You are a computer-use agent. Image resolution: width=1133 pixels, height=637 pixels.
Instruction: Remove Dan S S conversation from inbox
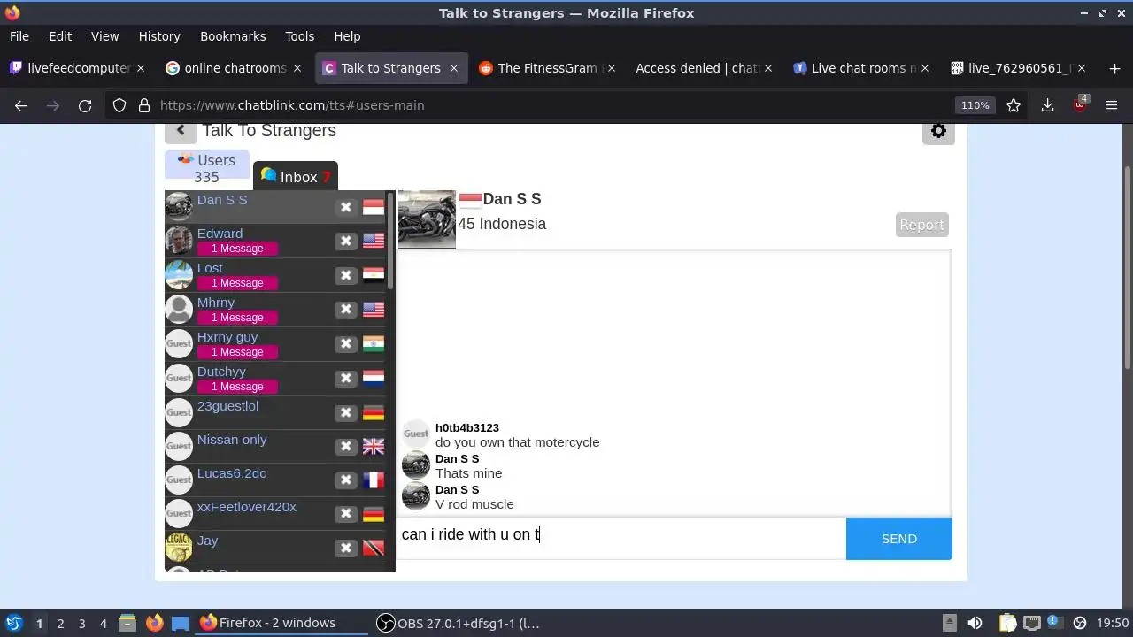[x=346, y=207]
